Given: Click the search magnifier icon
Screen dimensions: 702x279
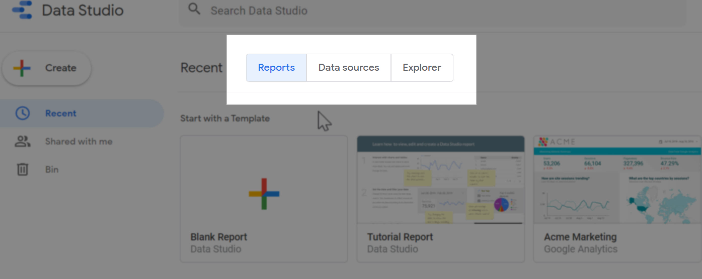Looking at the screenshot, I should tap(194, 9).
